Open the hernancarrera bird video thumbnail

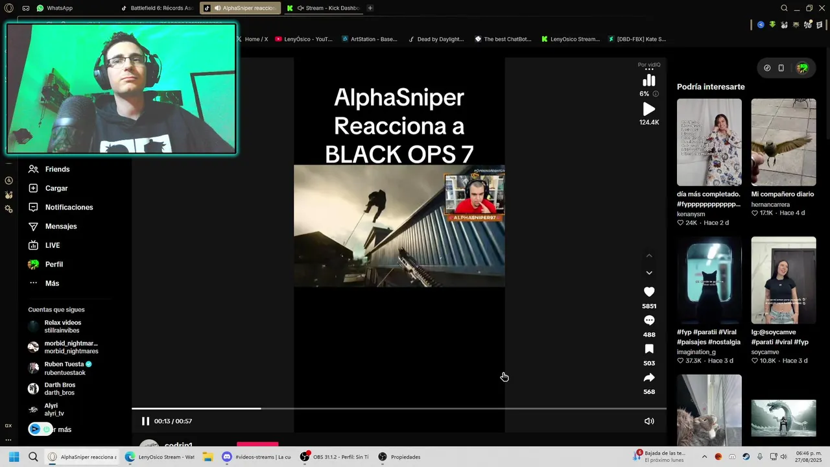tap(783, 142)
